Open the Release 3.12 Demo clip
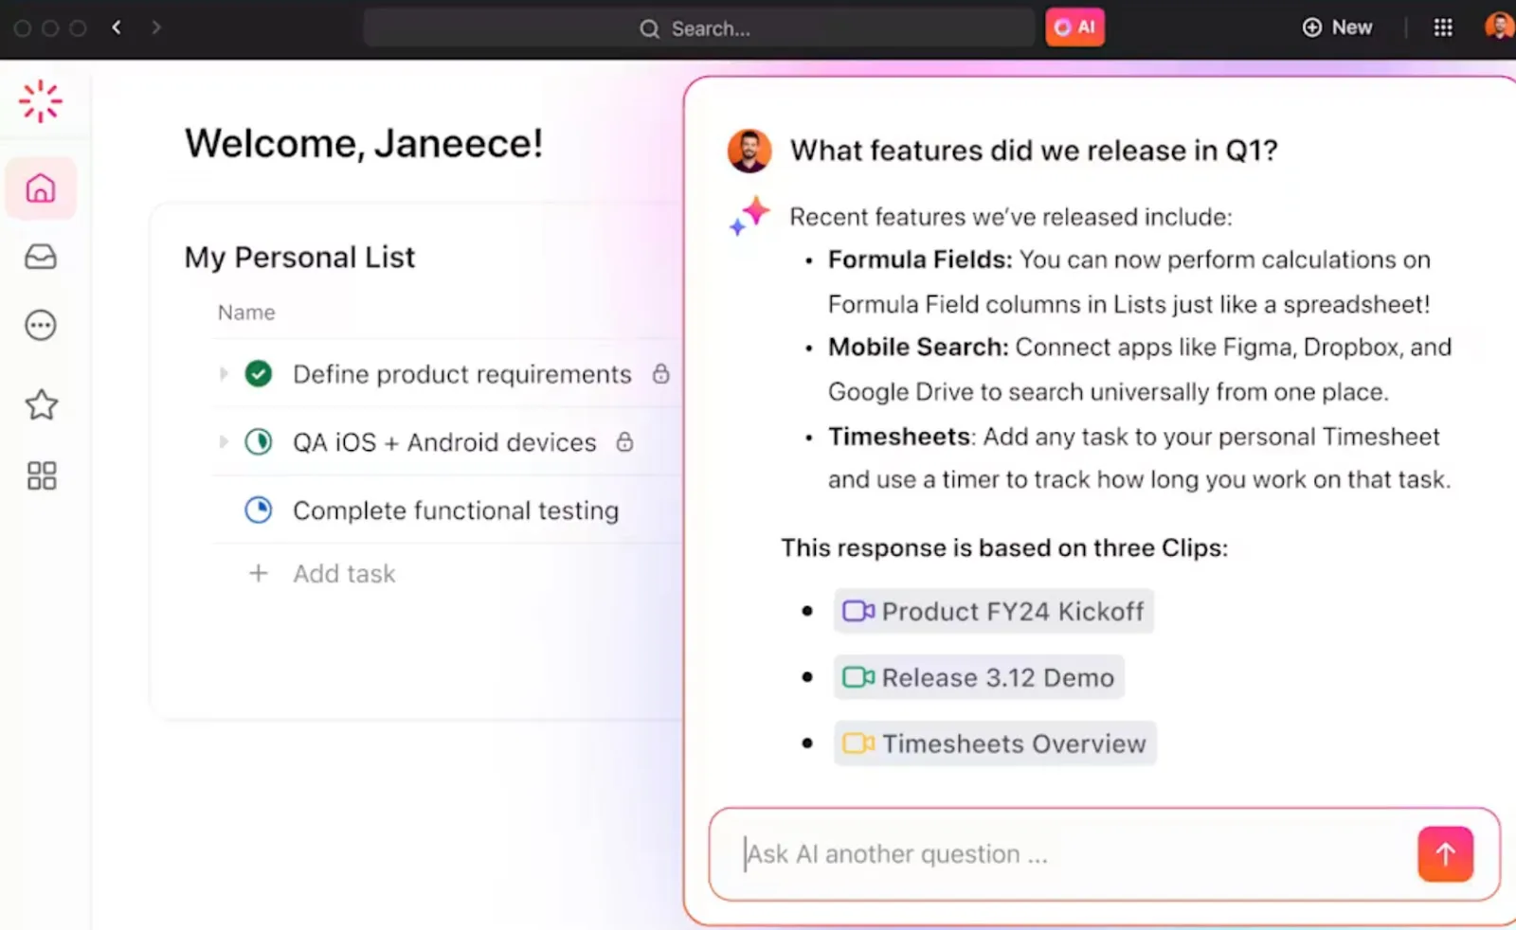 (979, 678)
